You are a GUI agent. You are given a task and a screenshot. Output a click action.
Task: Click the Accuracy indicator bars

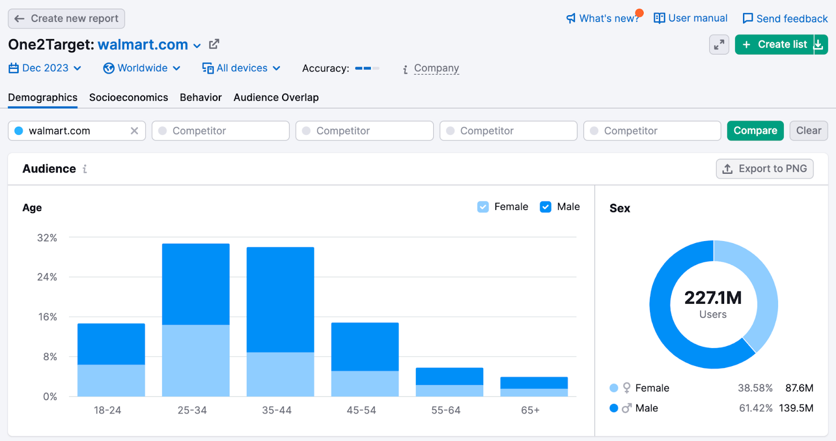click(x=367, y=68)
